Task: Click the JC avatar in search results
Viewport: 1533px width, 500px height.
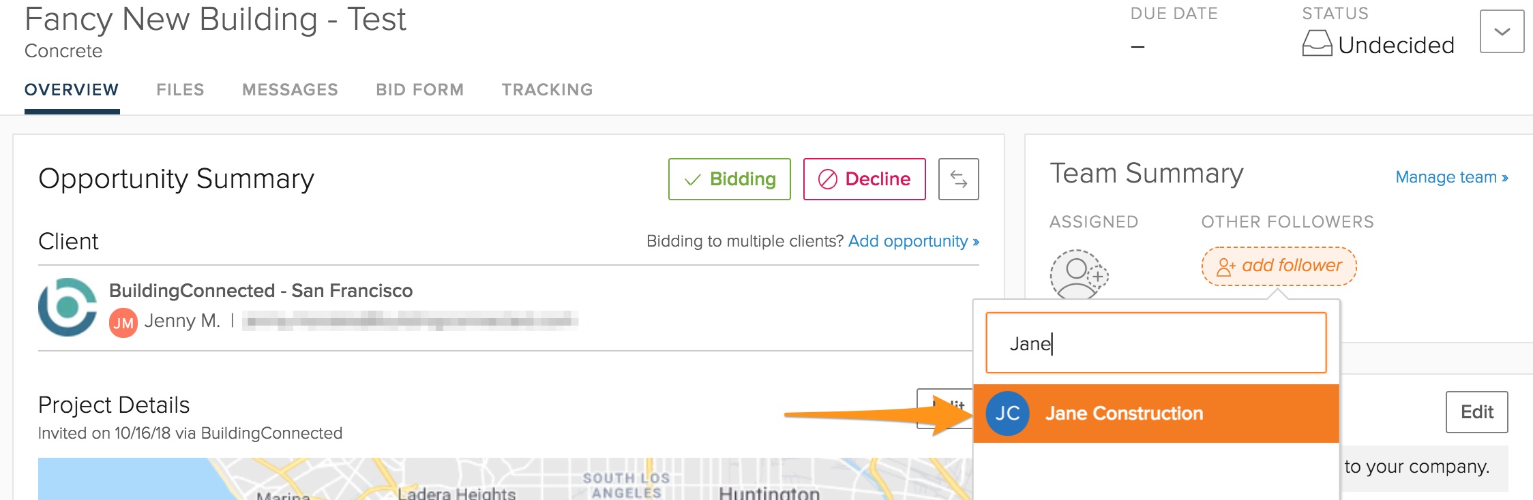Action: 1007,413
